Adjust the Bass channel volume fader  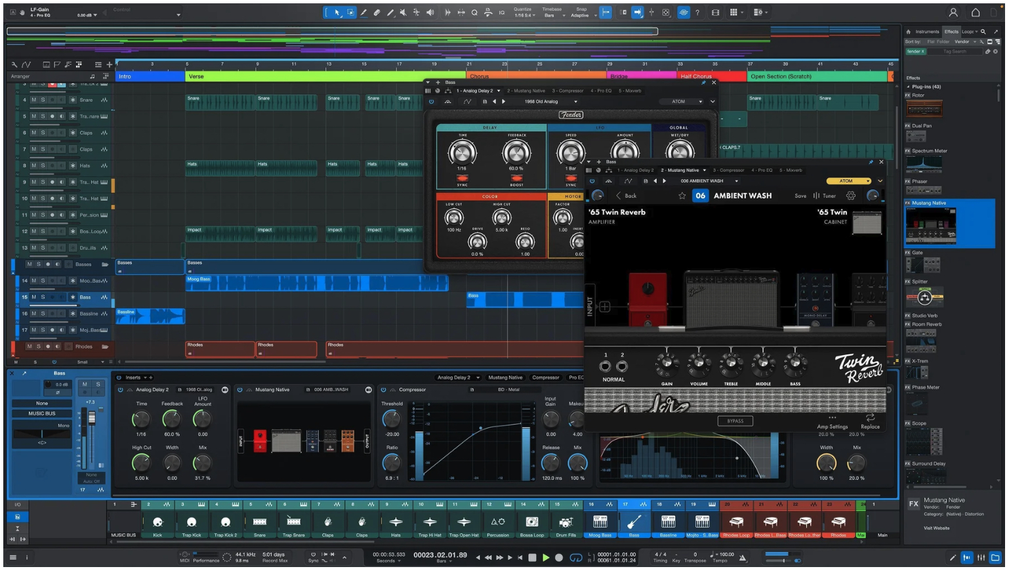tap(92, 418)
